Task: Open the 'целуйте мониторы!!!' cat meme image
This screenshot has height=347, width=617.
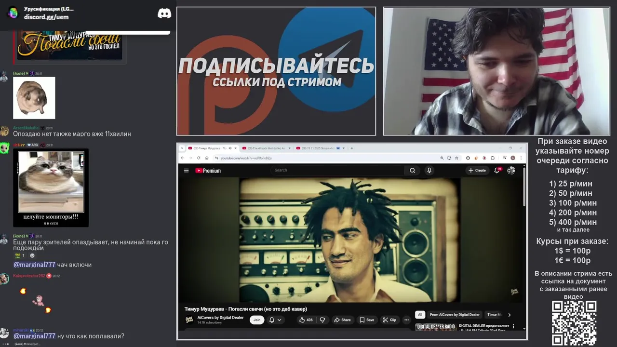Action: coord(51,188)
